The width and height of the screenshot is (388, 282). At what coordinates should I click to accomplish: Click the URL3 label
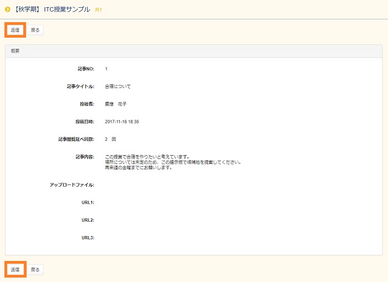tap(88, 238)
